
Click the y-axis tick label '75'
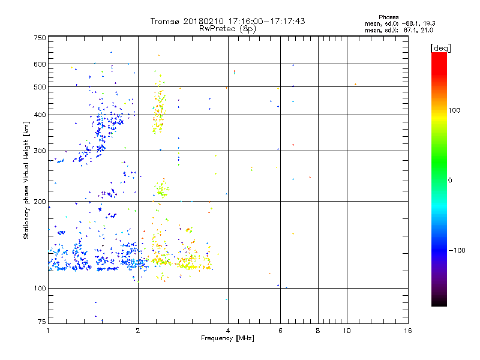coord(42,322)
